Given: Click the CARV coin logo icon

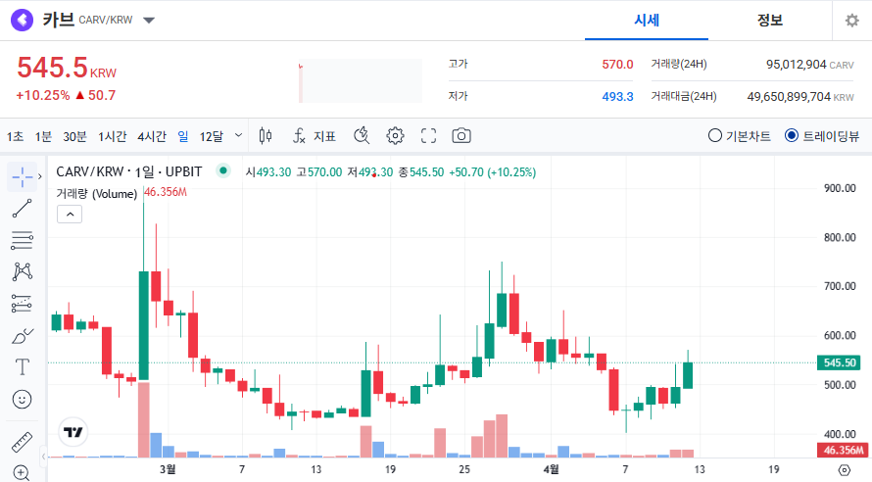Looking at the screenshot, I should 23,20.
